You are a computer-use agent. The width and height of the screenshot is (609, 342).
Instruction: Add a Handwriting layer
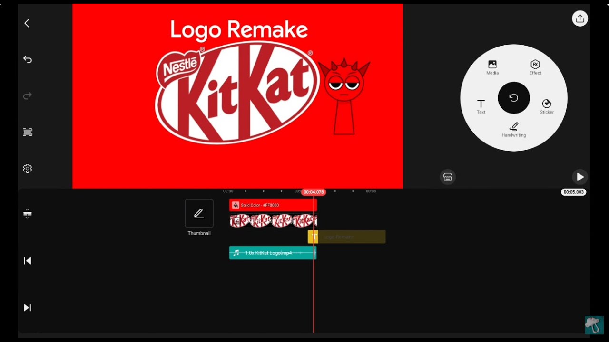click(514, 130)
